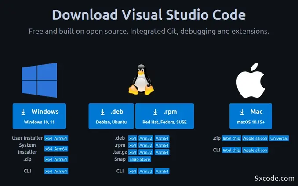
Task: Select Linux .deb Arm64 link
Action: click(x=162, y=138)
